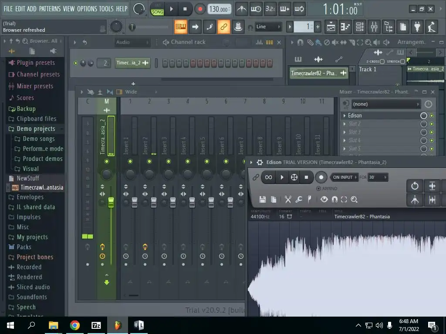Open the mixer input (none) dropdown

pos(386,104)
